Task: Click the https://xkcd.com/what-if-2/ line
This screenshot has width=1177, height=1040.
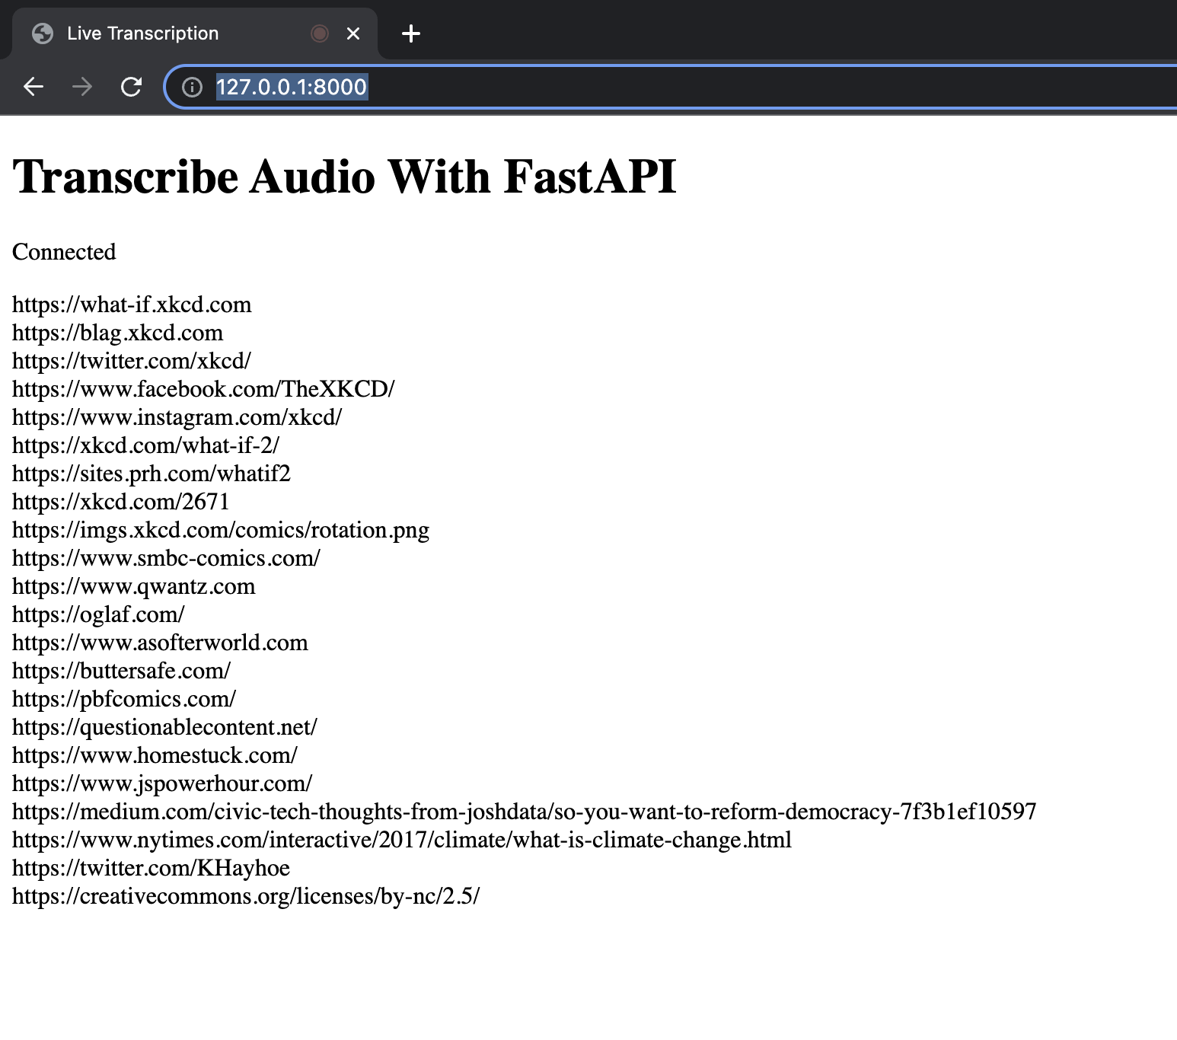Action: tap(145, 445)
